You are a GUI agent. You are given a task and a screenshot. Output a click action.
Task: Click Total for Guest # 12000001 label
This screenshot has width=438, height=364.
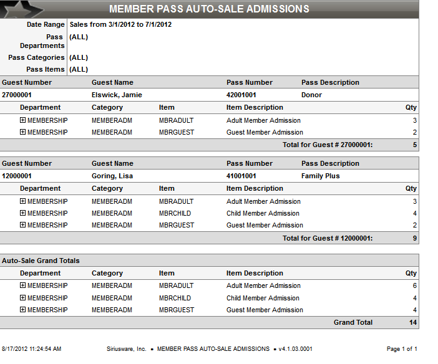click(x=328, y=238)
